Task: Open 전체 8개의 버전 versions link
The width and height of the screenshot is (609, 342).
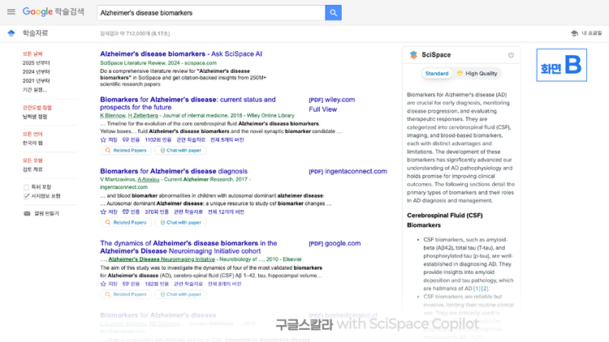Action: point(224,284)
